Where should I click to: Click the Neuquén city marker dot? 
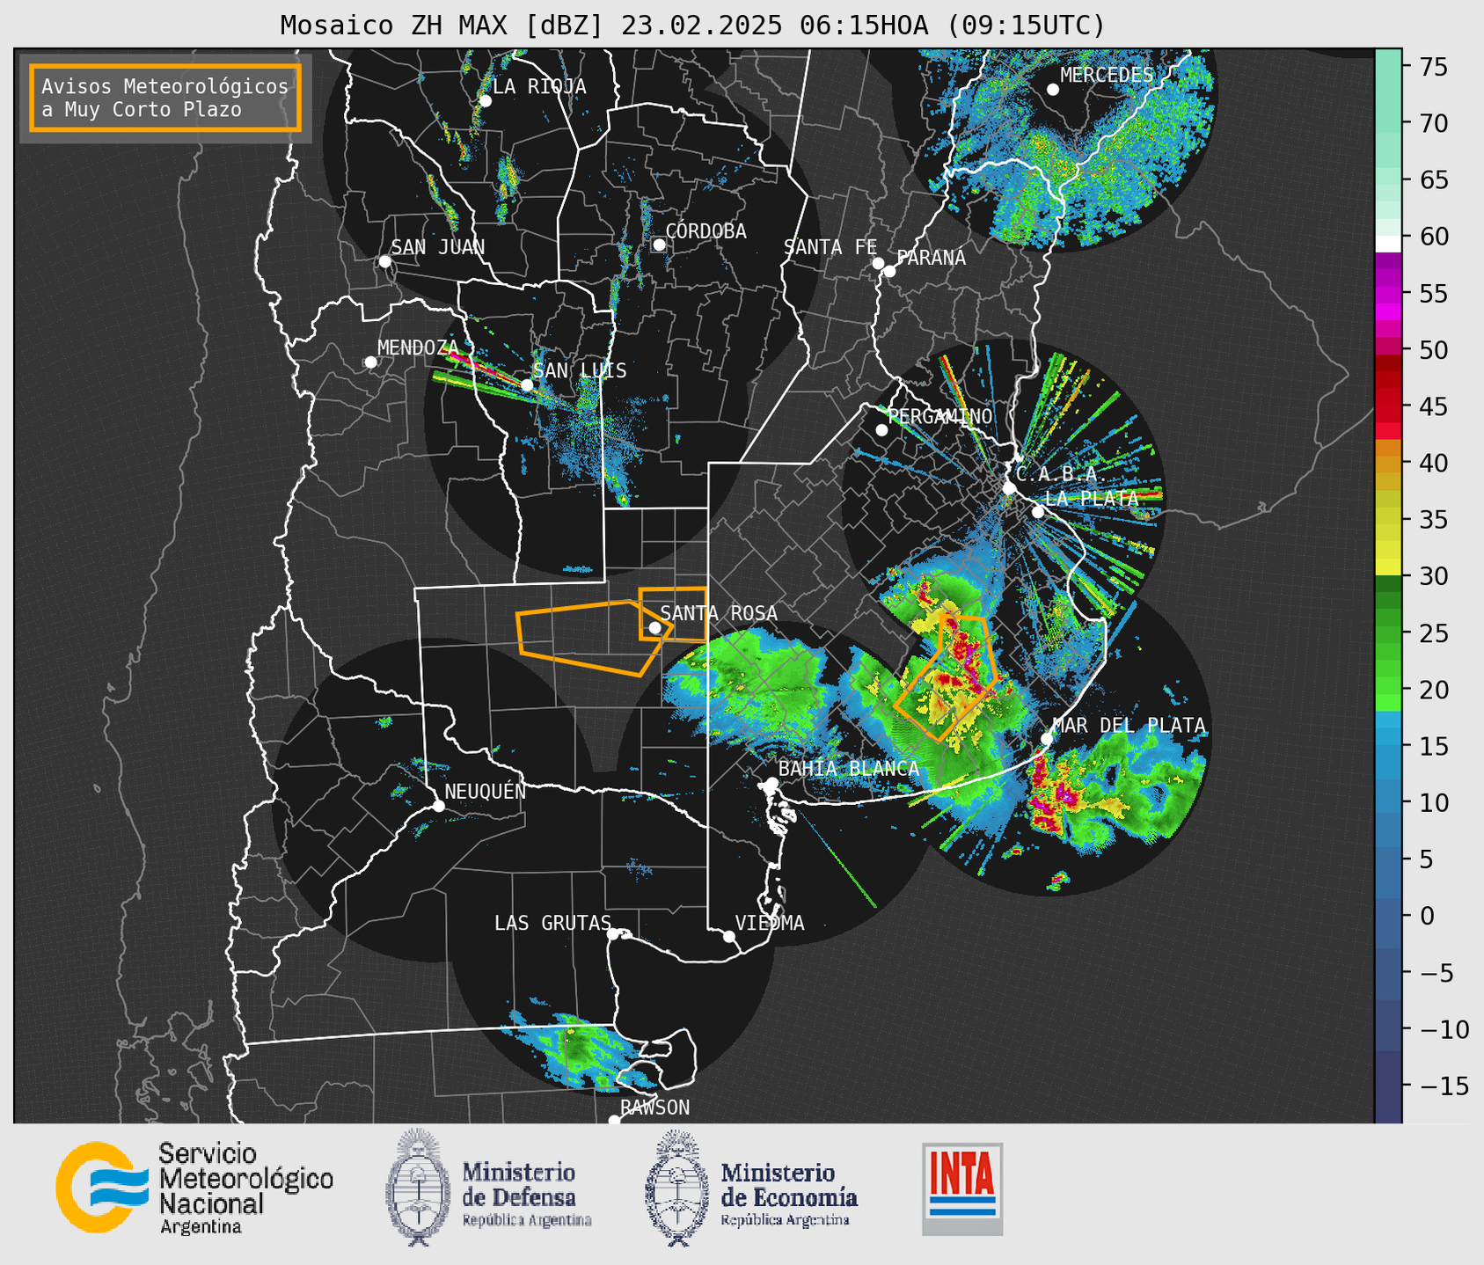click(x=438, y=806)
